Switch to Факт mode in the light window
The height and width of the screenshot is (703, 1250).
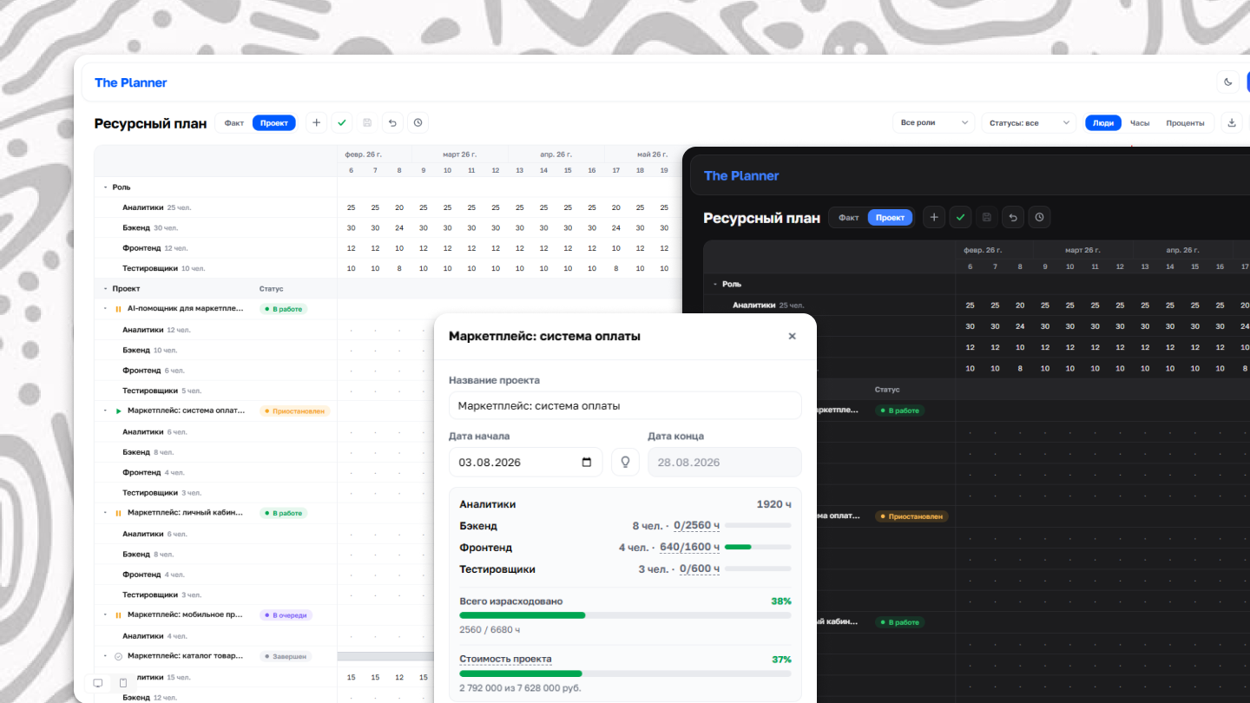[x=234, y=123]
